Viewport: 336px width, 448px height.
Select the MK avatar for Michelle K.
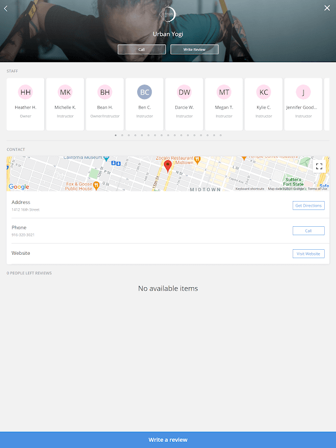click(x=65, y=92)
